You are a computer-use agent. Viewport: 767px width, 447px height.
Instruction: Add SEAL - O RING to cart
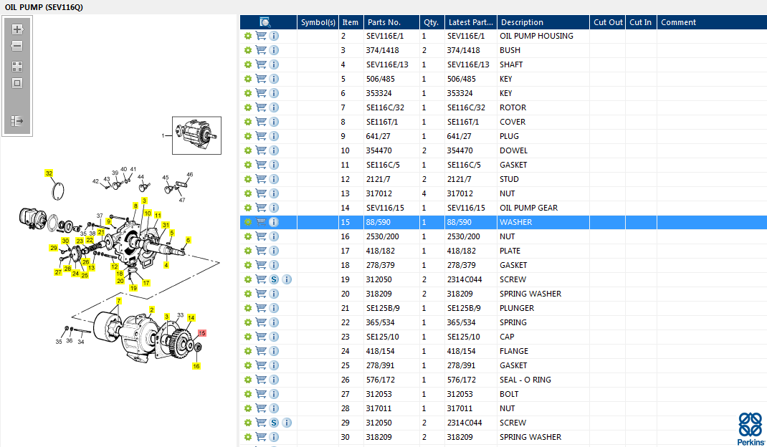[x=261, y=379]
